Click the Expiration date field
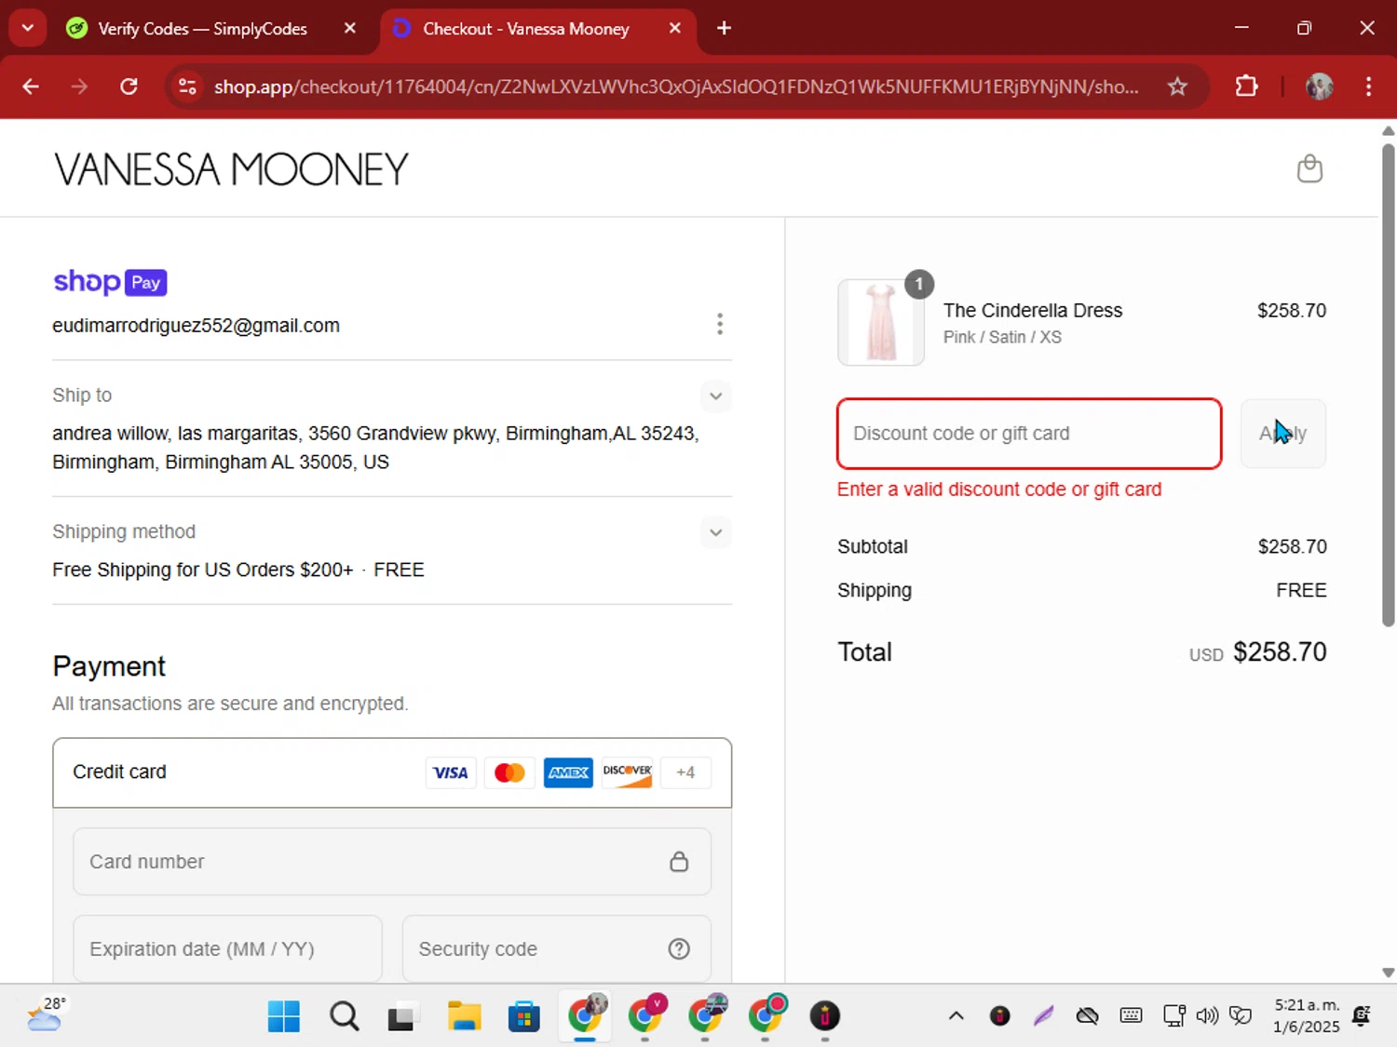Viewport: 1397px width, 1047px height. pos(227,948)
